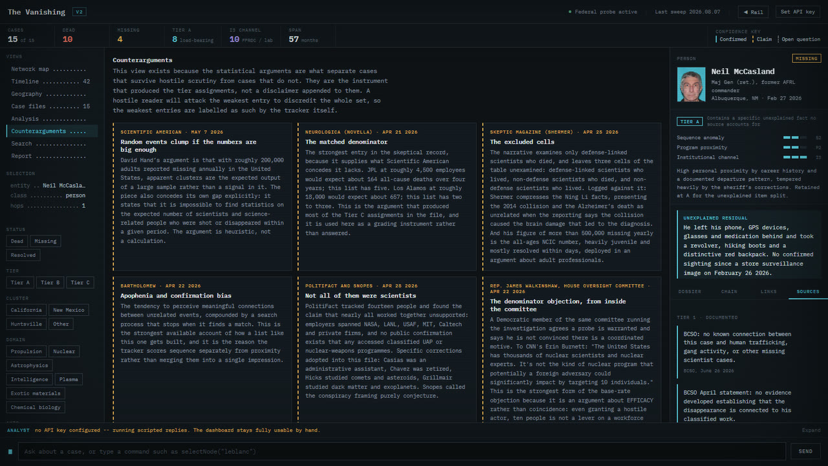Switch to the Dossier tab
Viewport: 828px width, 466px height.
[x=690, y=292]
